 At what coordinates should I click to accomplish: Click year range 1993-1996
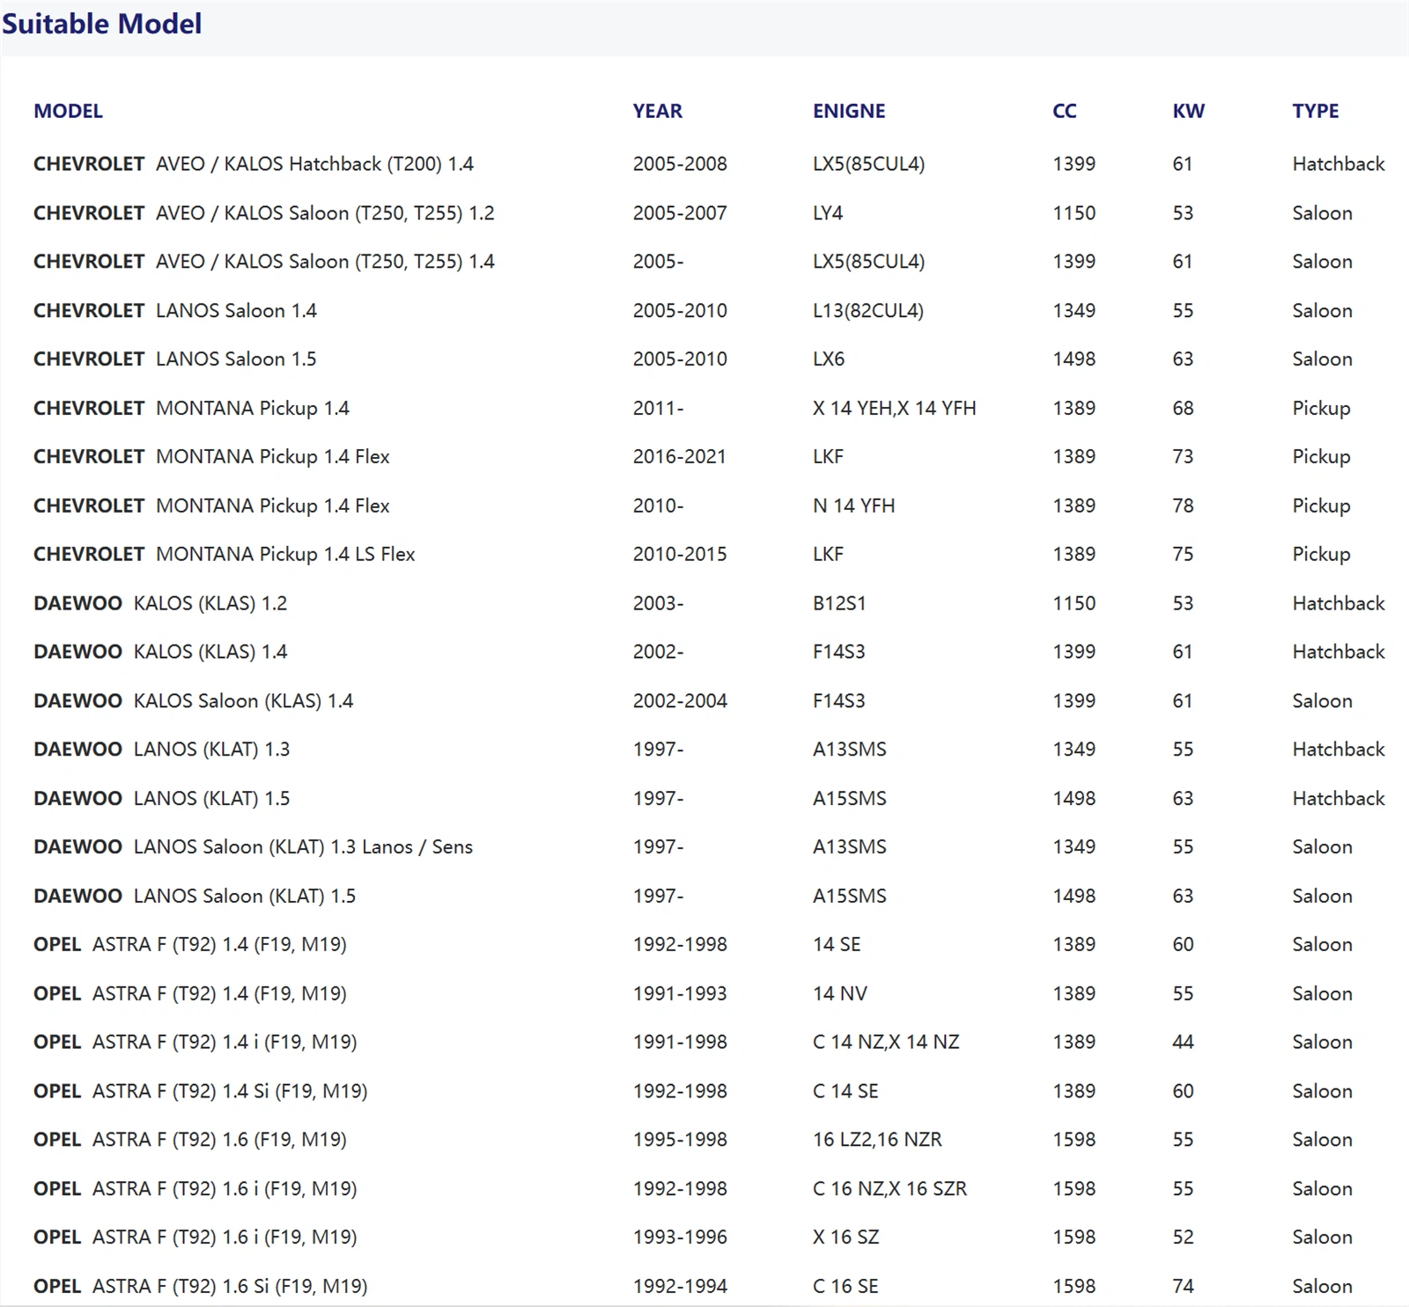[x=680, y=1237]
